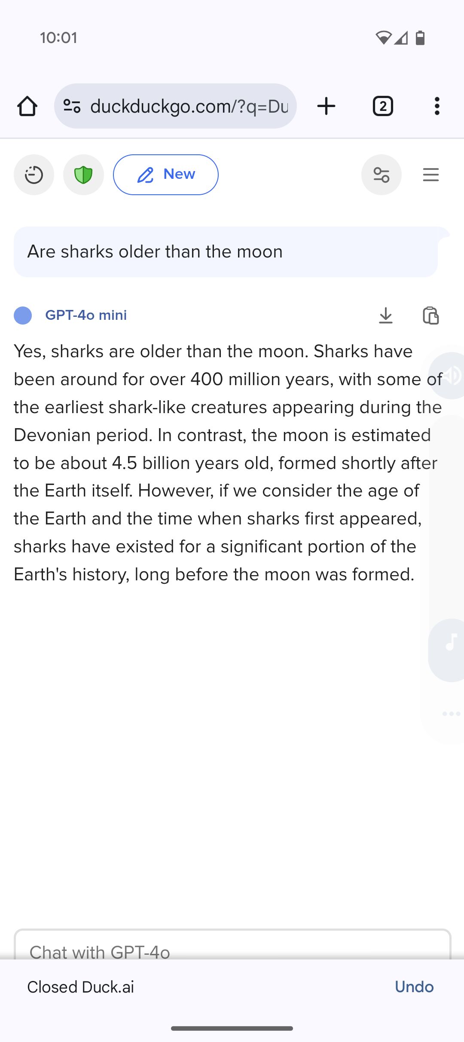Focus the Chat with GPT-4o input field
The width and height of the screenshot is (464, 1042).
coord(232,945)
